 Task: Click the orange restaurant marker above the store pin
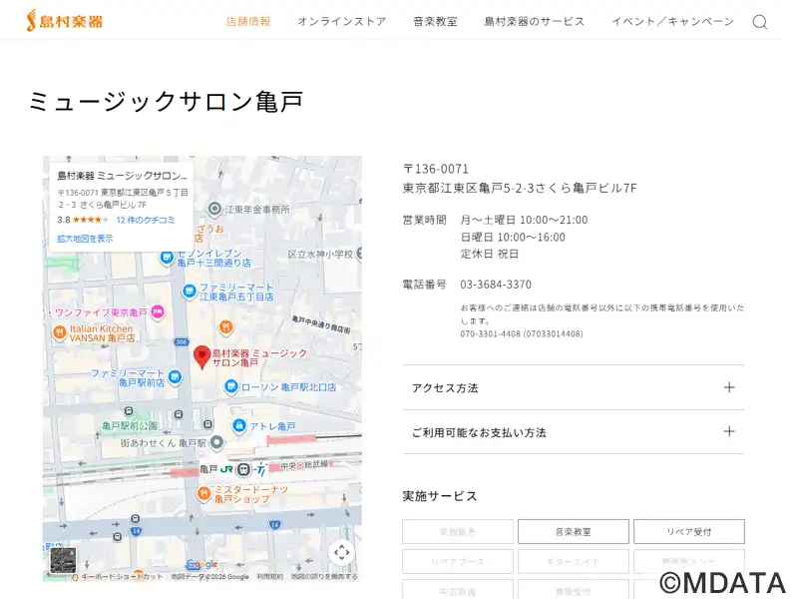point(226,327)
